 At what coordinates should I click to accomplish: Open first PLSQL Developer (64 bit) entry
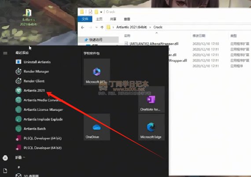pyautogui.click(x=38, y=138)
